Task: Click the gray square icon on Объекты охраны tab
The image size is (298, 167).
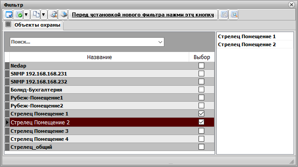Action: coord(8,24)
